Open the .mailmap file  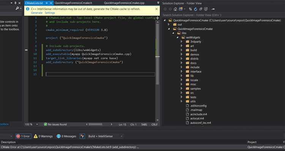(x=196, y=110)
